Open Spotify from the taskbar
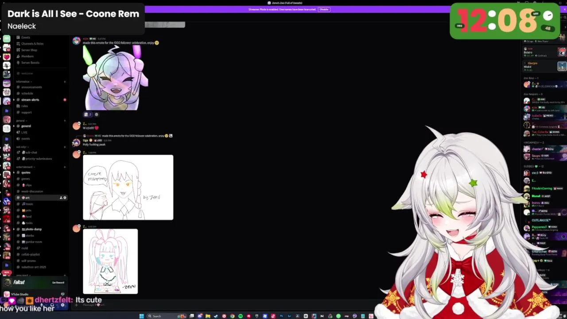Viewport: 567px width, 319px height. [241, 316]
